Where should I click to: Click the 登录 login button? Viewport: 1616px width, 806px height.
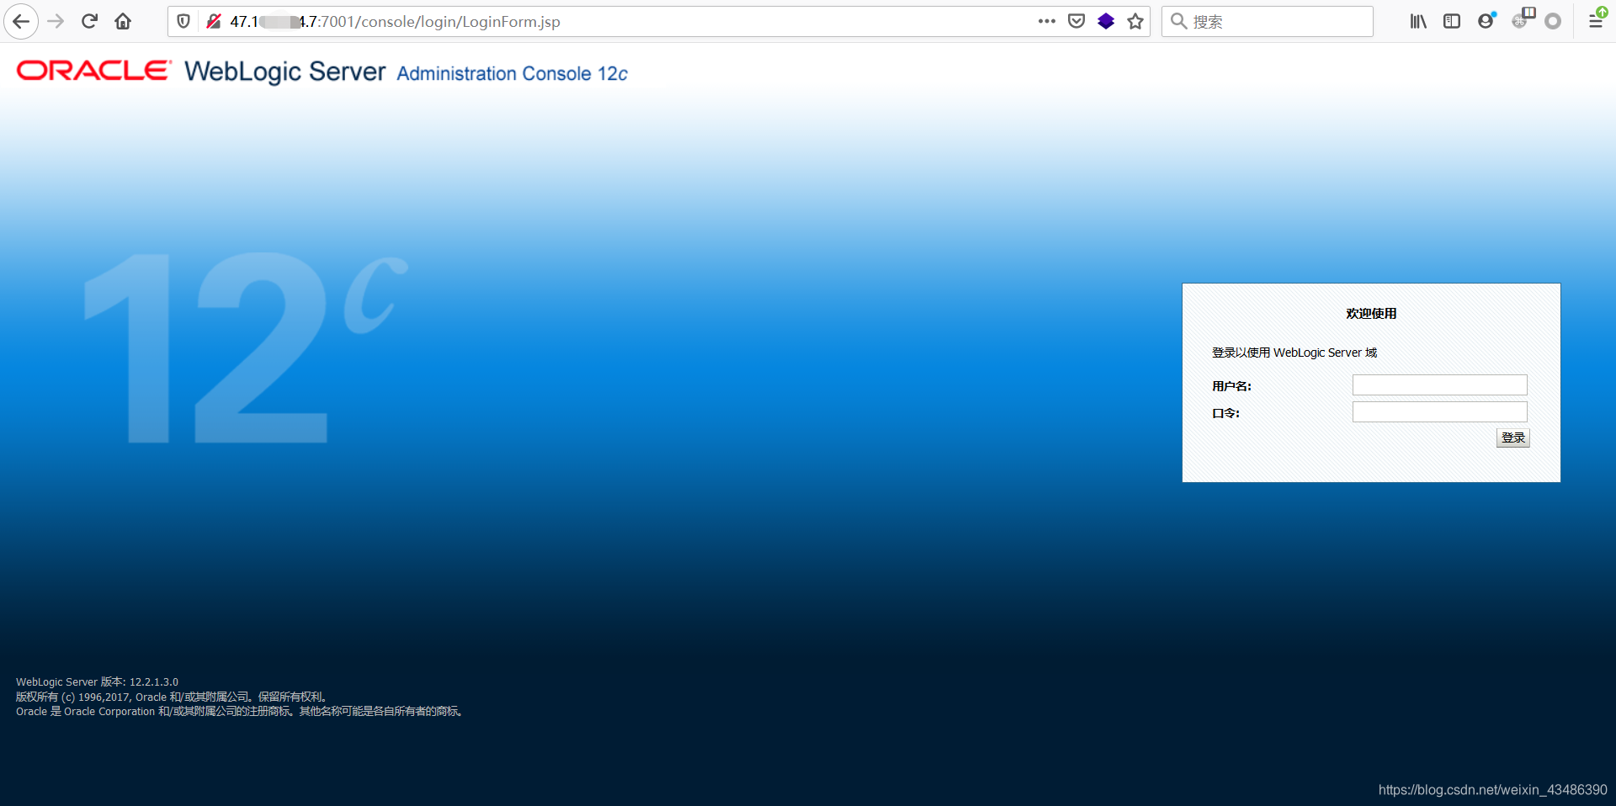pos(1512,437)
